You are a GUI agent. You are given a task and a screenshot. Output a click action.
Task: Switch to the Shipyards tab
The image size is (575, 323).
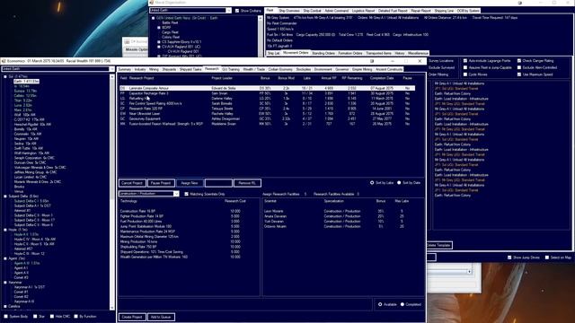(169, 69)
